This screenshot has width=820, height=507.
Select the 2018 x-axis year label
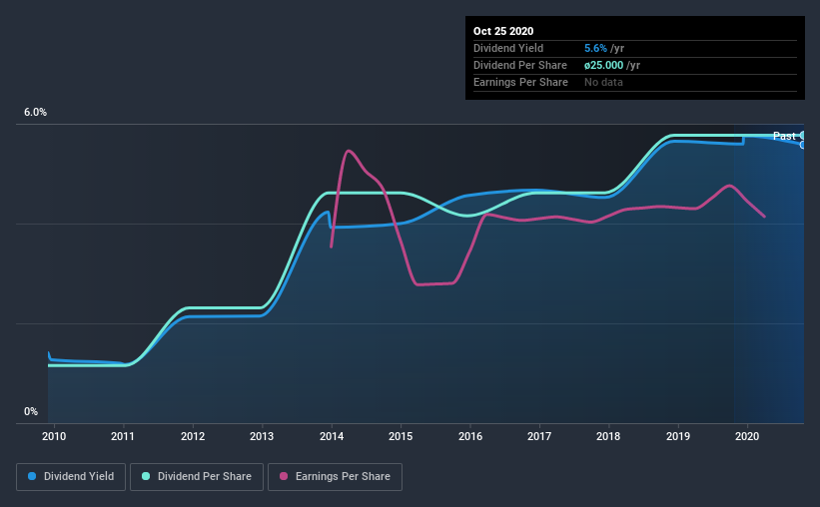point(608,436)
